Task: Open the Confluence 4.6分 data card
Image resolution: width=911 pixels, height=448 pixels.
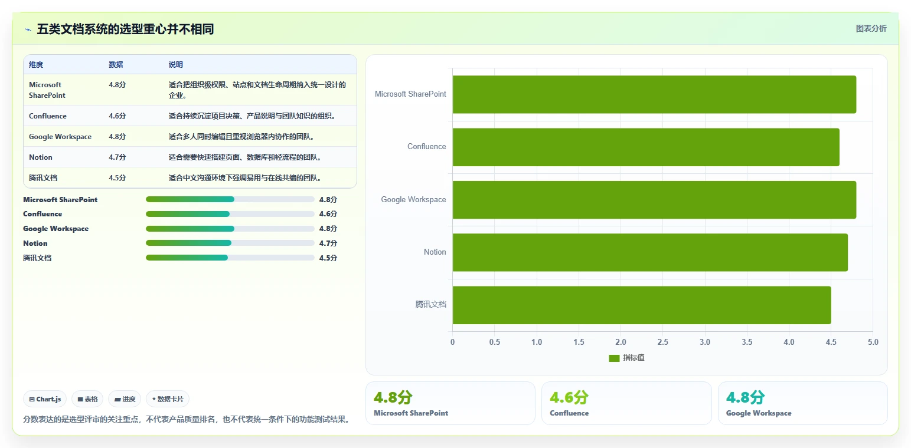Action: (x=626, y=403)
